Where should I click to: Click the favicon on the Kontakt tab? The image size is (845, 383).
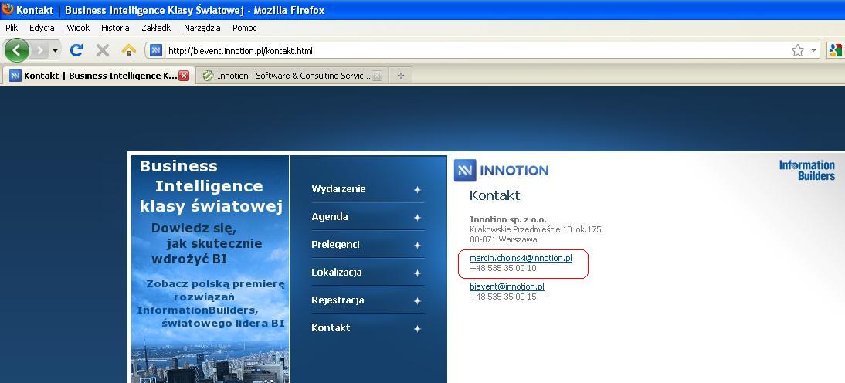tap(15, 76)
